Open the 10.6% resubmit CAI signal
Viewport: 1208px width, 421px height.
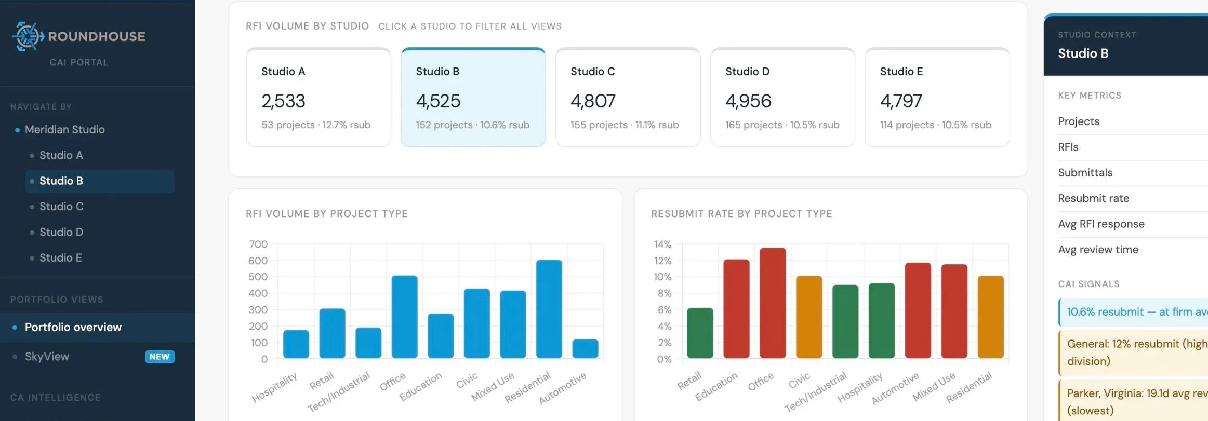1133,312
